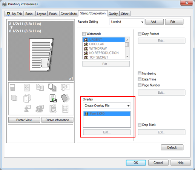The image size is (195, 170).
Task: Enable the Page Number checkbox
Action: point(140,85)
